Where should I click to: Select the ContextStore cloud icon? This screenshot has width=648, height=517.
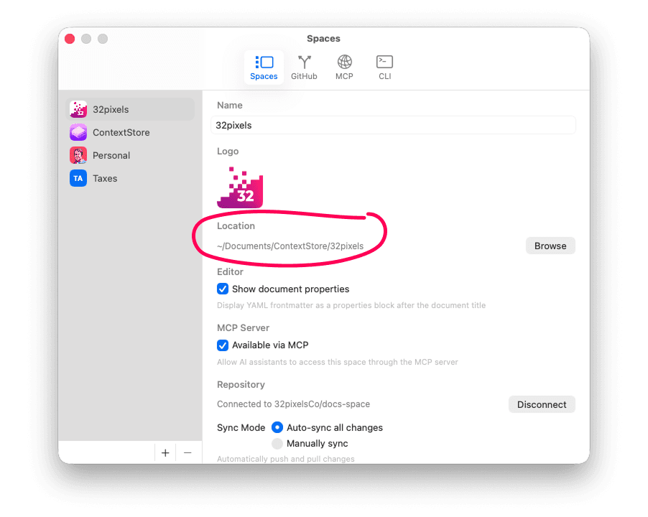click(x=78, y=132)
